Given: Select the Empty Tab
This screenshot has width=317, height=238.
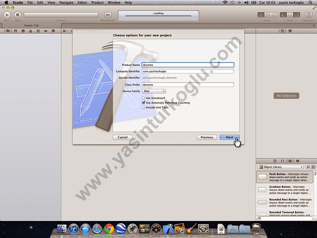Looking at the screenshot, I should pyautogui.click(x=31, y=25).
